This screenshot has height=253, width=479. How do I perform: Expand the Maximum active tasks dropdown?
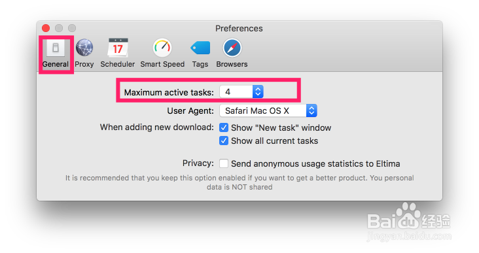tap(258, 92)
